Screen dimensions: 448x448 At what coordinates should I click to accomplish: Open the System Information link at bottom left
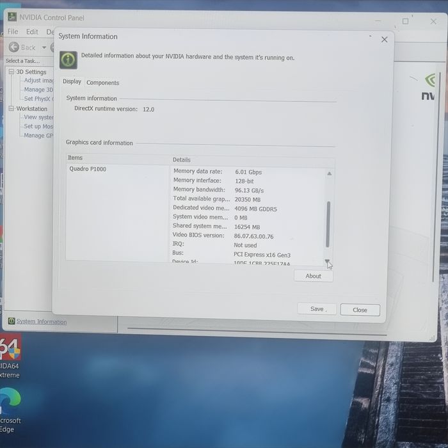coord(42,321)
